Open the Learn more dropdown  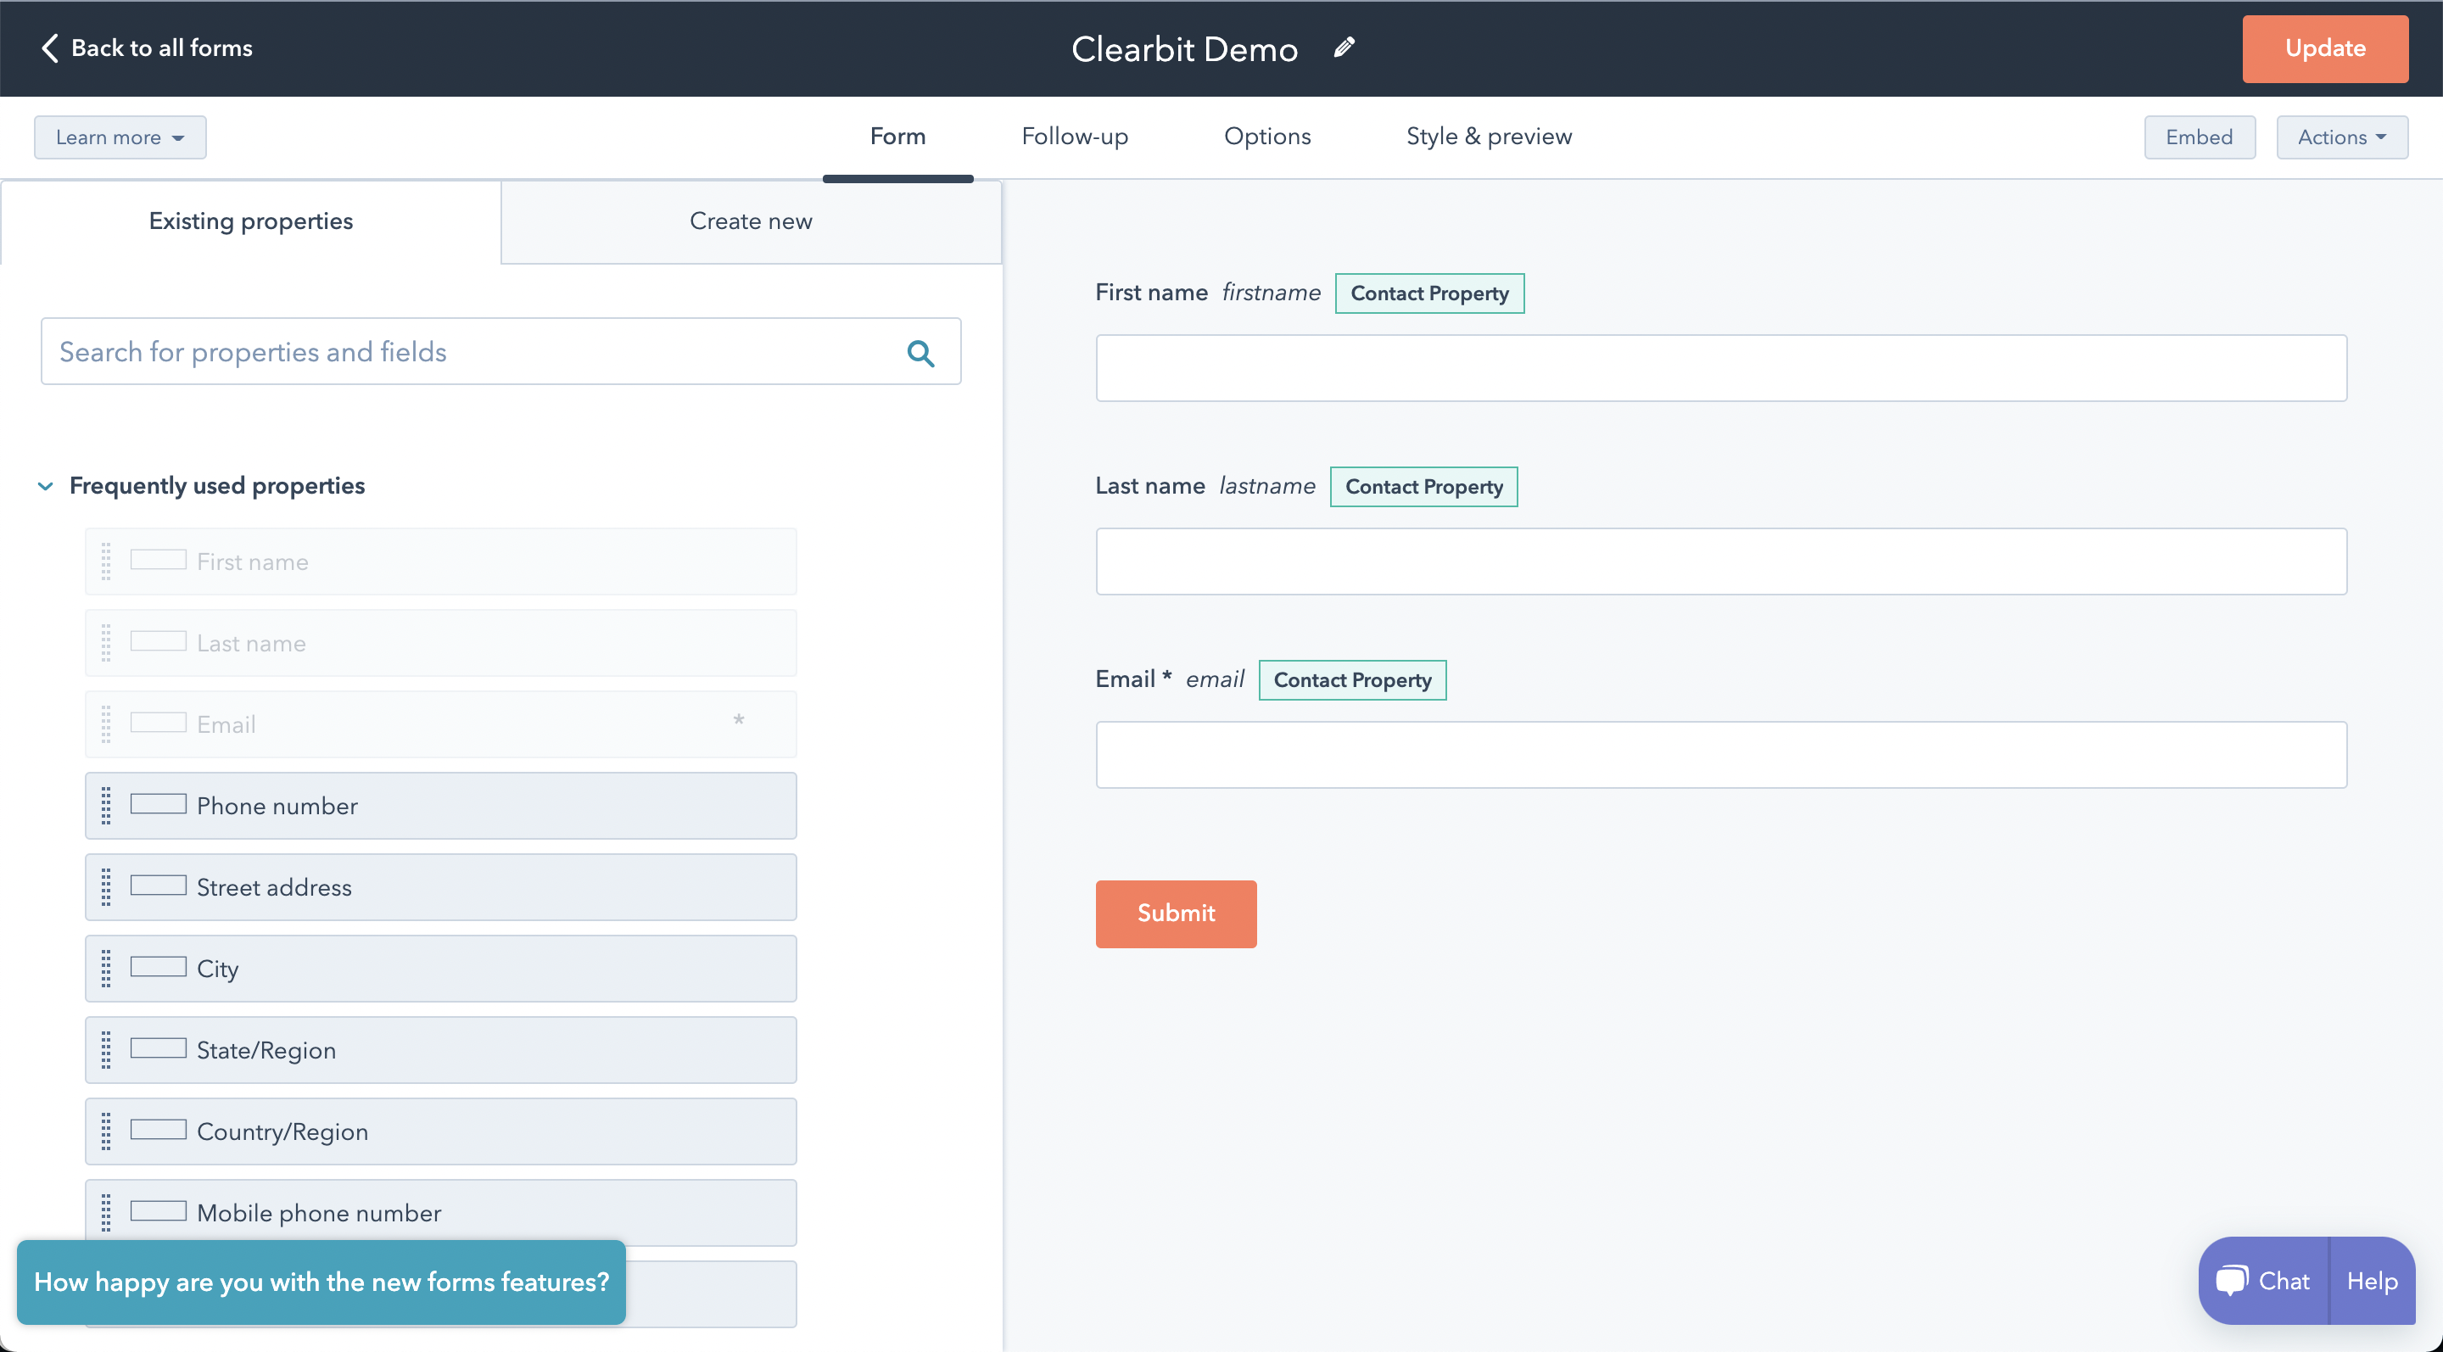pyautogui.click(x=120, y=137)
